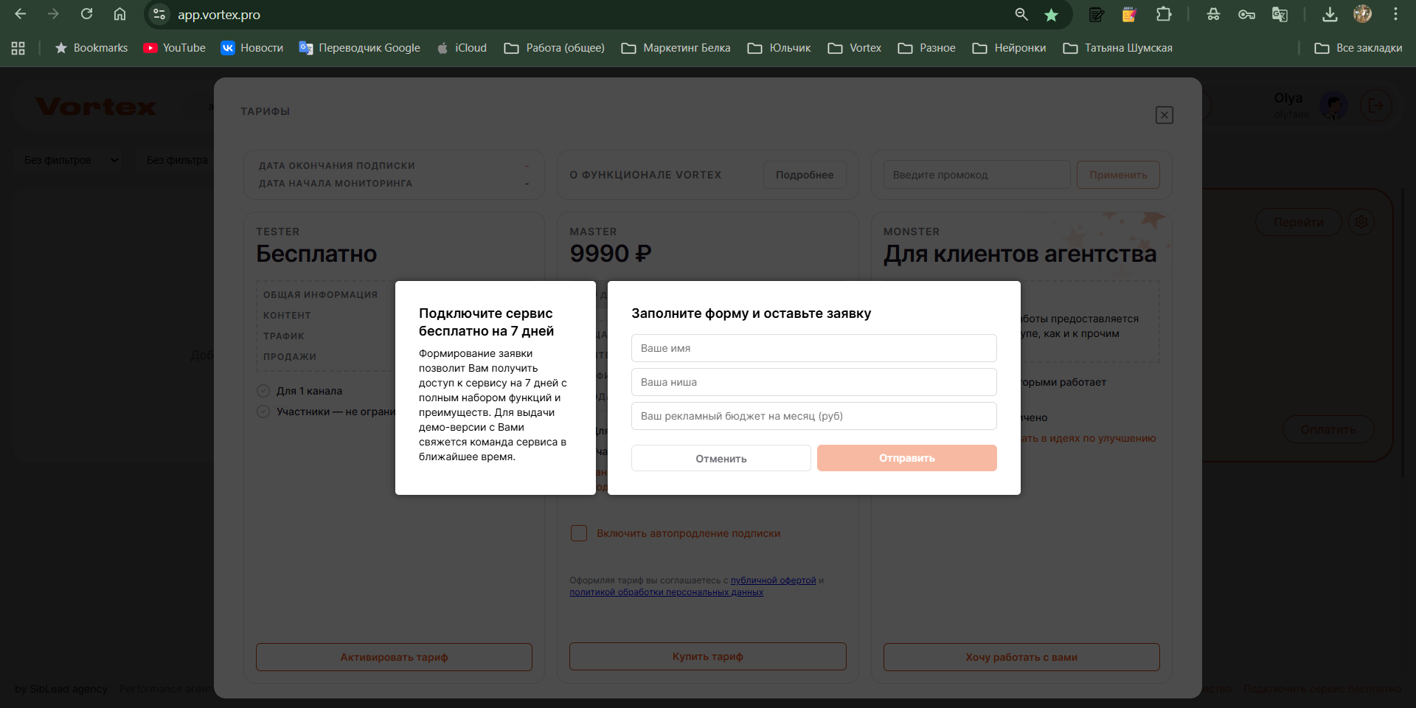
Task: Open YouTube bookmark
Action: click(175, 48)
